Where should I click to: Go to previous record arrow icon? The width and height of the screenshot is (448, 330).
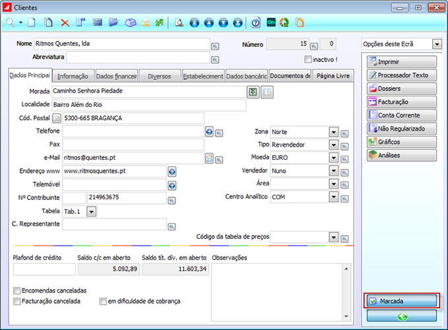pyautogui.click(x=209, y=22)
